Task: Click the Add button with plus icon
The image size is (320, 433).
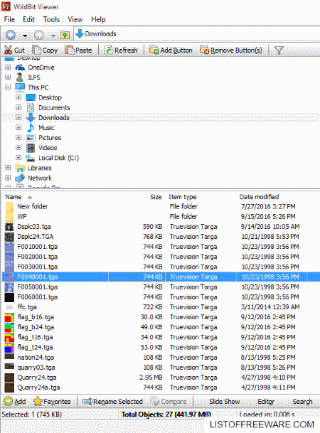Action: point(15,401)
